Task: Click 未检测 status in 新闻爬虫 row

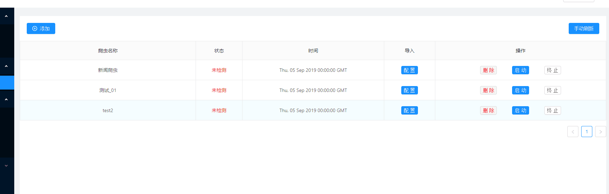Action: tap(219, 70)
